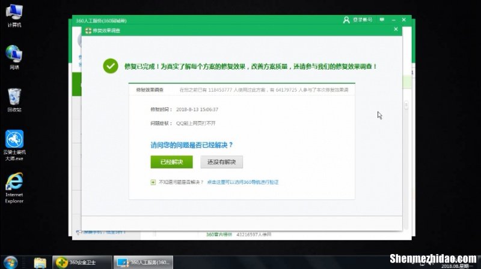Click the 360官方提供 label in background window
481x269 pixels.
coord(219,234)
